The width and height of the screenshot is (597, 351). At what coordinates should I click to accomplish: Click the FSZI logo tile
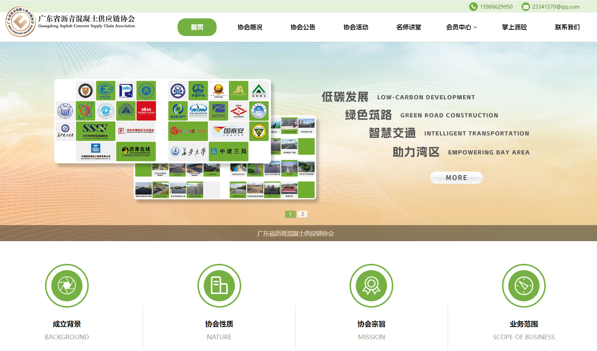click(106, 91)
